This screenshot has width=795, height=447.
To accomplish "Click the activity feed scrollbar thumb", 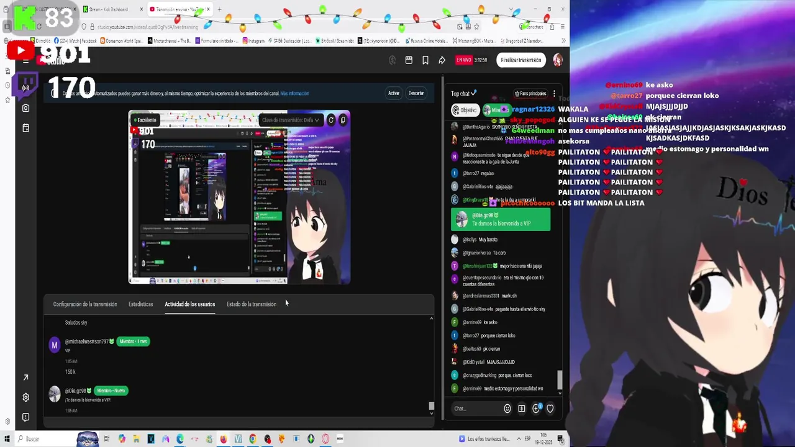I will click(x=431, y=406).
